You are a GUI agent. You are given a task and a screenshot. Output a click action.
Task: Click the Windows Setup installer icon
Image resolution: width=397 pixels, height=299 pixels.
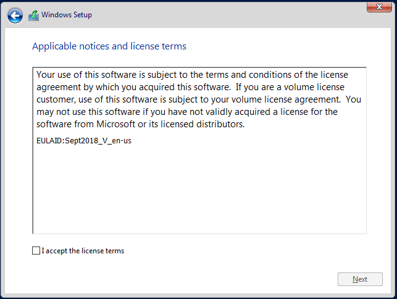click(x=34, y=15)
